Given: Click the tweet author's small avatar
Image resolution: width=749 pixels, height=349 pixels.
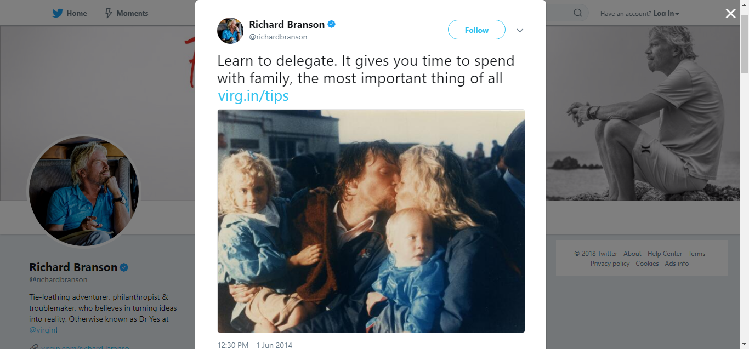Looking at the screenshot, I should click(230, 31).
